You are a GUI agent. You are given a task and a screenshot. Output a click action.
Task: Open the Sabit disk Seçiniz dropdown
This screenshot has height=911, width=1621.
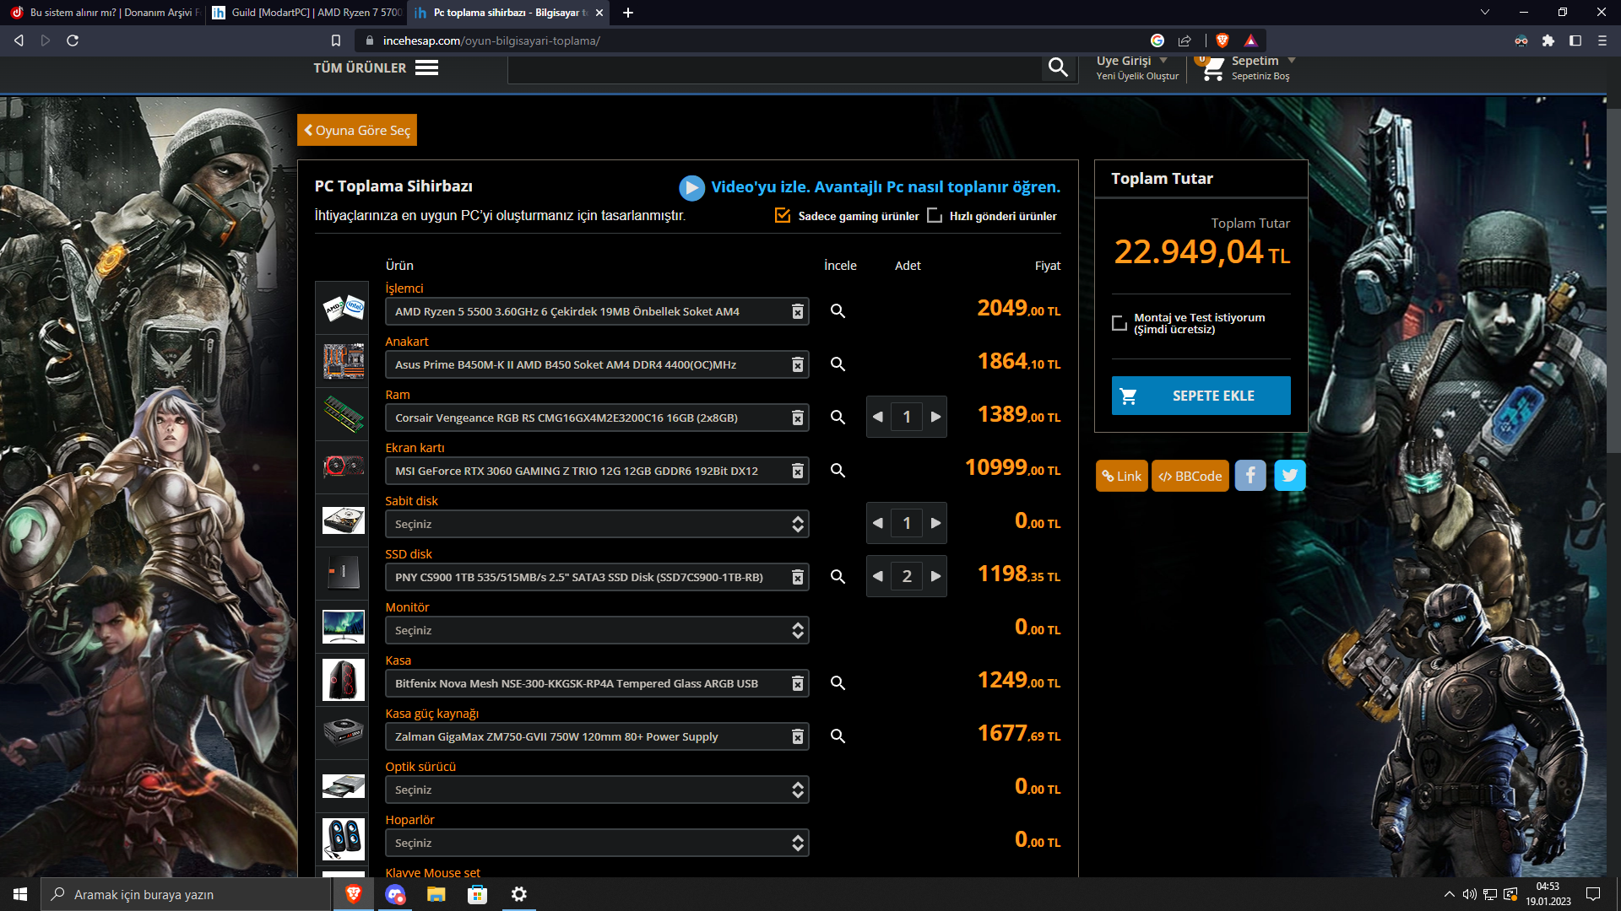click(x=597, y=524)
